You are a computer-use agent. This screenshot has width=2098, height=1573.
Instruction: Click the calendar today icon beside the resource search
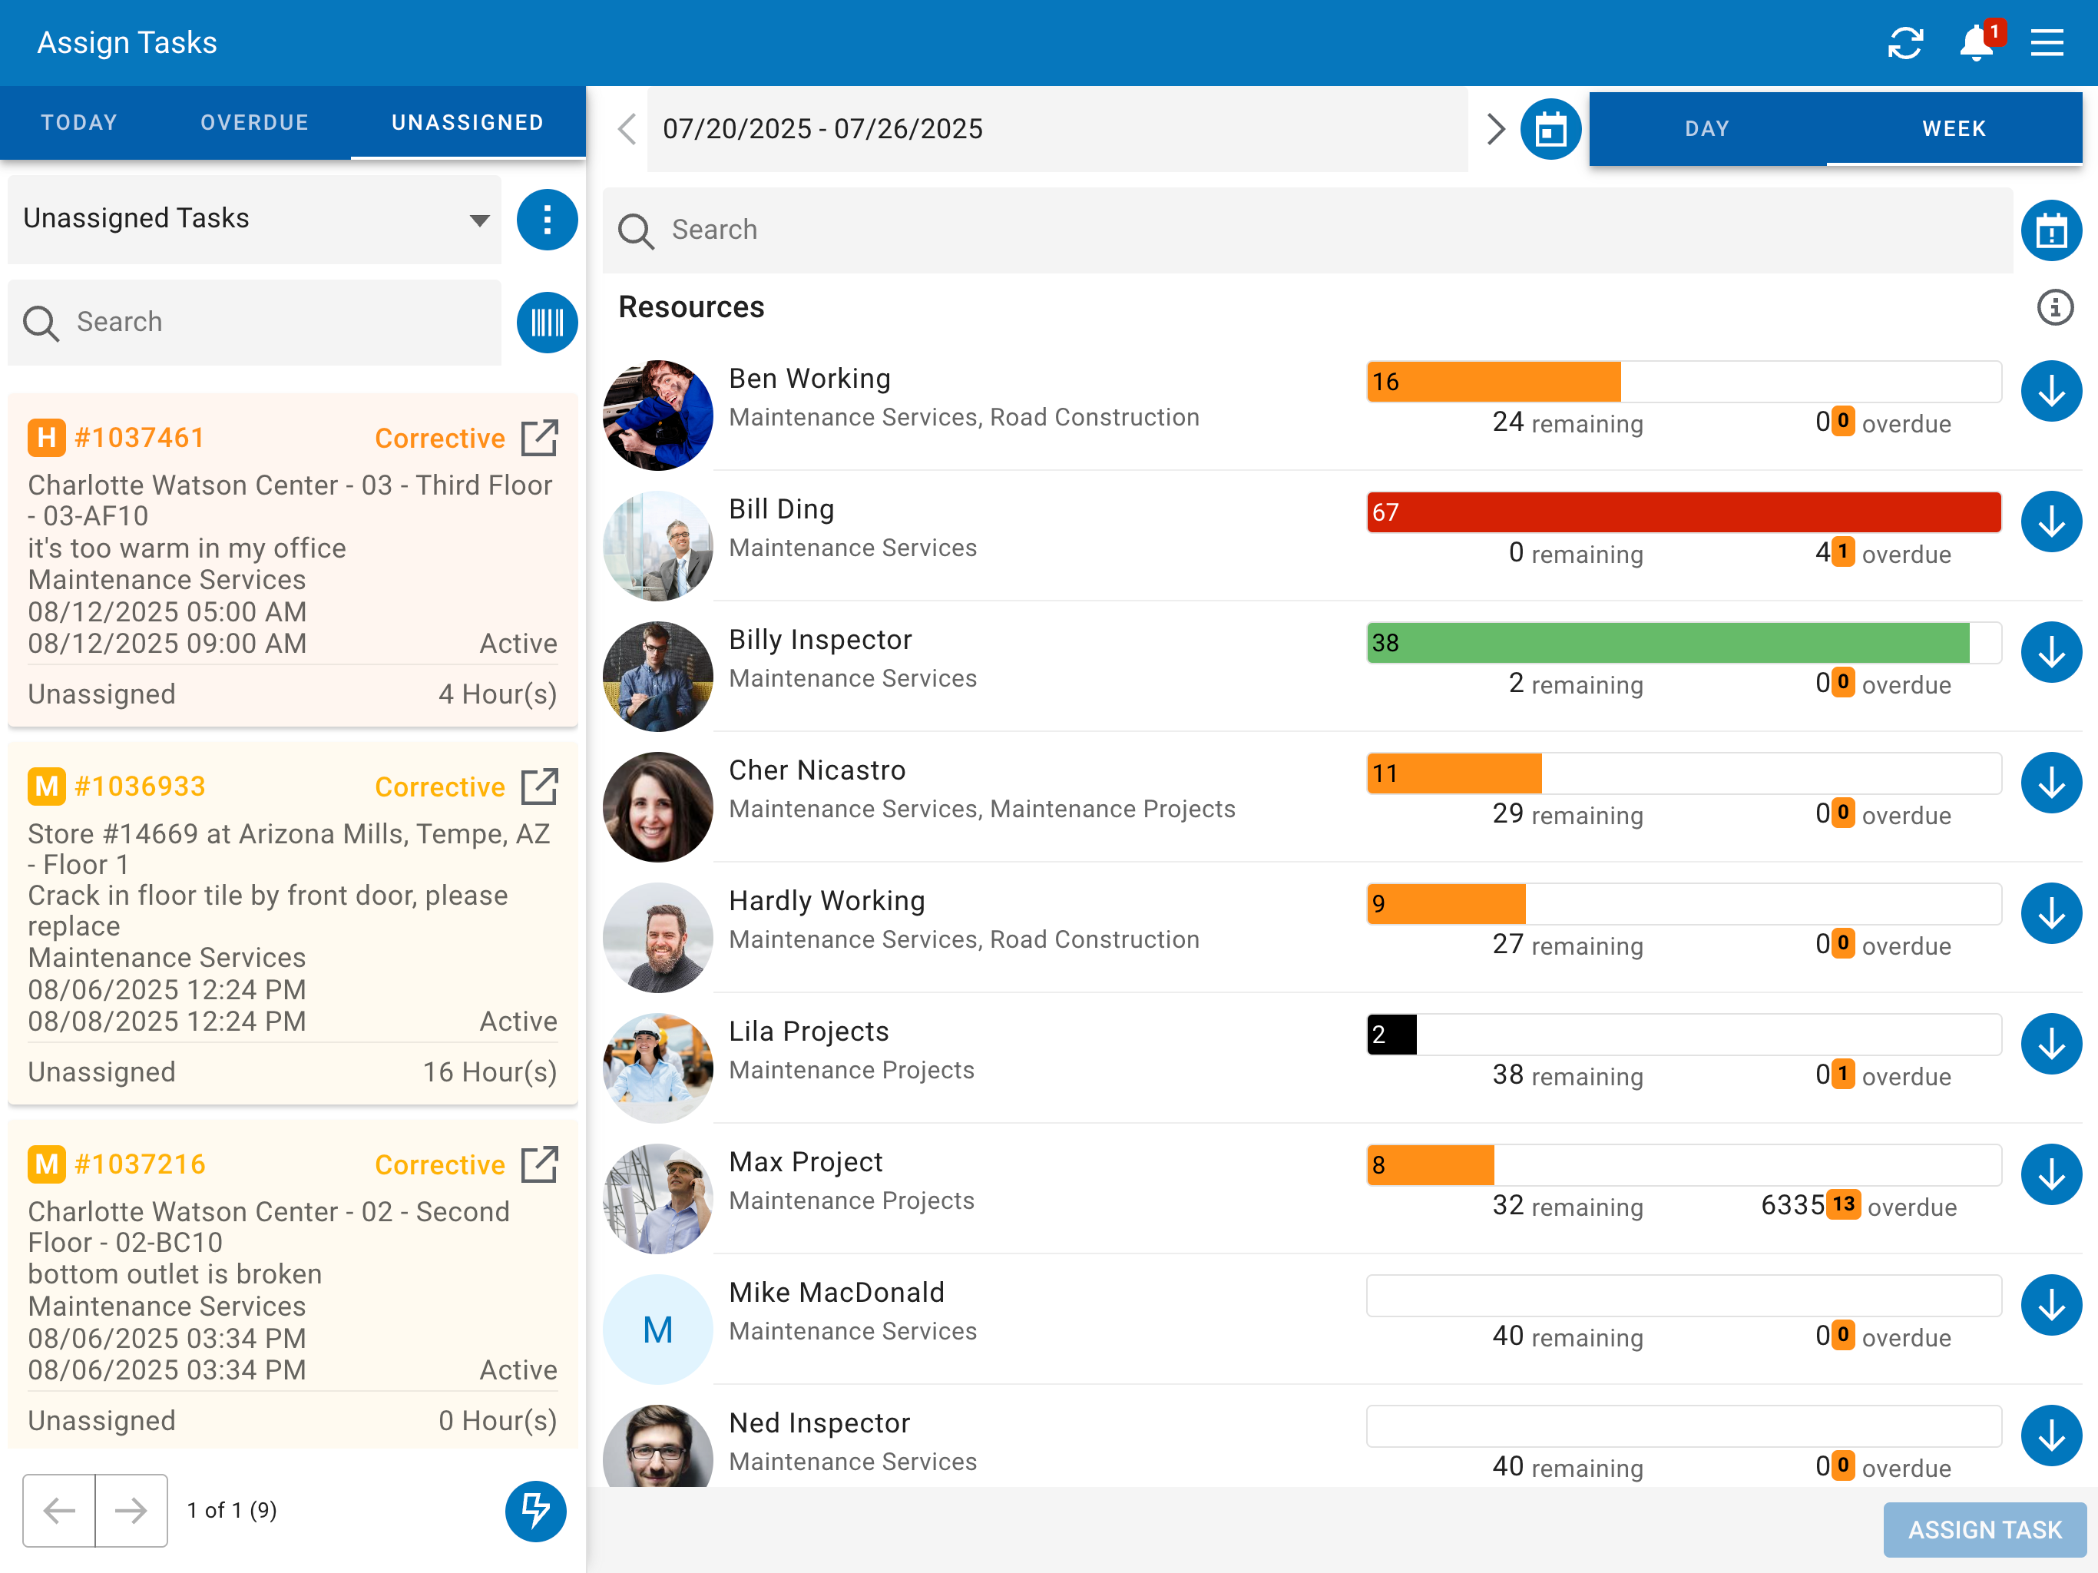[2050, 230]
